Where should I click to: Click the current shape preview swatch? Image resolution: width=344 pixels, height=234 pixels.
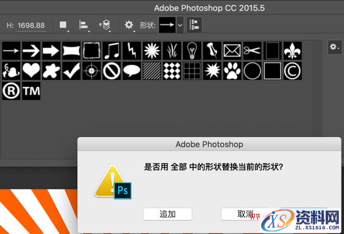[x=167, y=25]
